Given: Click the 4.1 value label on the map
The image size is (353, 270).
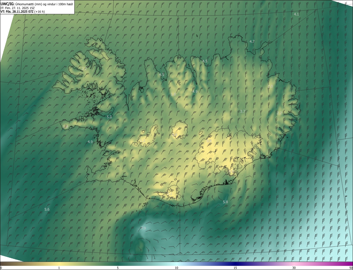Looking at the screenshot, I should (296, 14).
